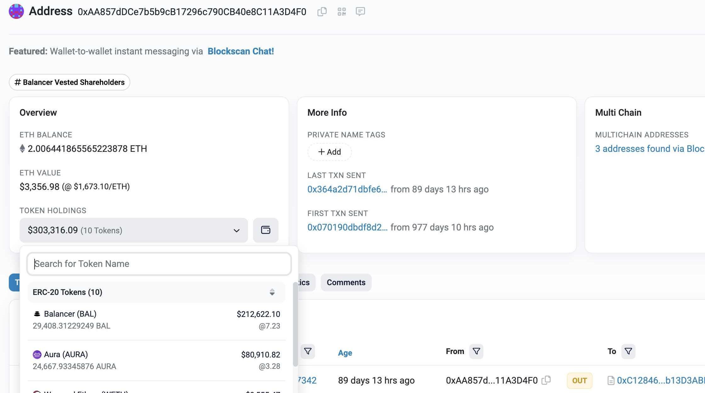Open last sent transaction 0x364a2d71dbfe6

point(347,189)
